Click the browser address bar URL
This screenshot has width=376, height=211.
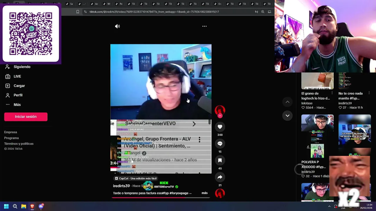pyautogui.click(x=154, y=12)
